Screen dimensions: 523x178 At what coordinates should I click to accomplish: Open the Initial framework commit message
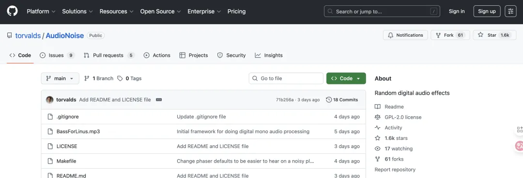(243, 132)
